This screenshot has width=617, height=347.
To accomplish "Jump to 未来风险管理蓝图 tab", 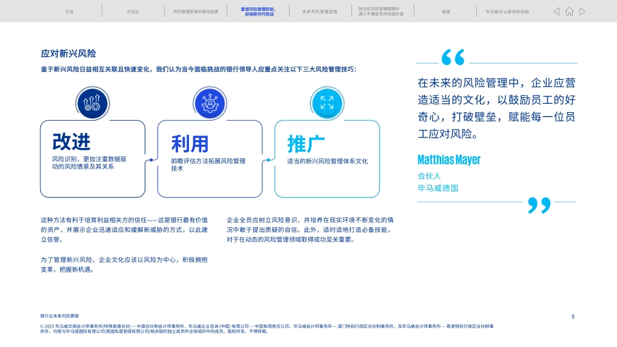I will pos(320,12).
